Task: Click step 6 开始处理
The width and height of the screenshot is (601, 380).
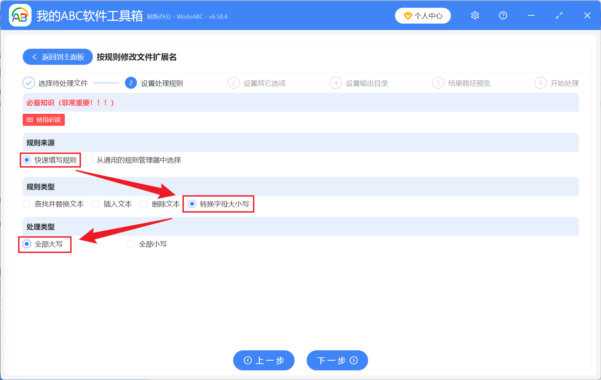Action: point(557,83)
